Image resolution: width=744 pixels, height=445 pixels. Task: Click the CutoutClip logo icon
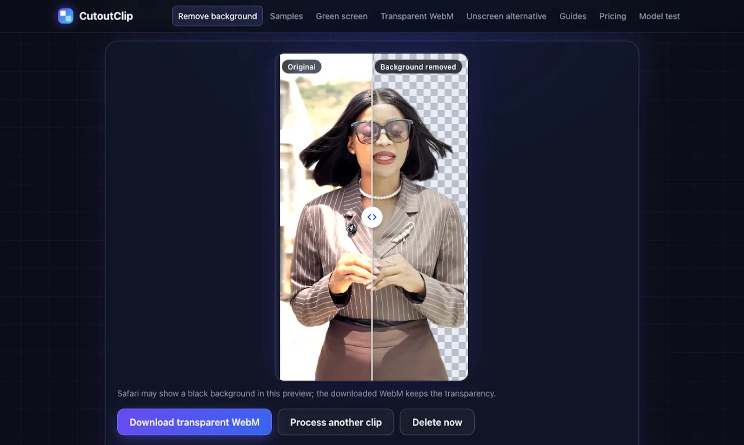pos(66,16)
